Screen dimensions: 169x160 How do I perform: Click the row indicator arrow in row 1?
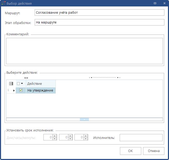[14, 90]
